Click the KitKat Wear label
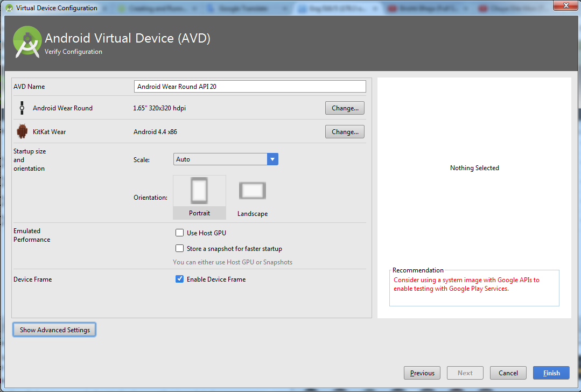 (x=50, y=132)
